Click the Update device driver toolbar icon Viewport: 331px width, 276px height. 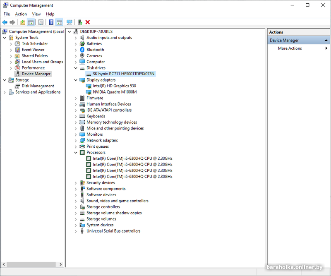80,22
